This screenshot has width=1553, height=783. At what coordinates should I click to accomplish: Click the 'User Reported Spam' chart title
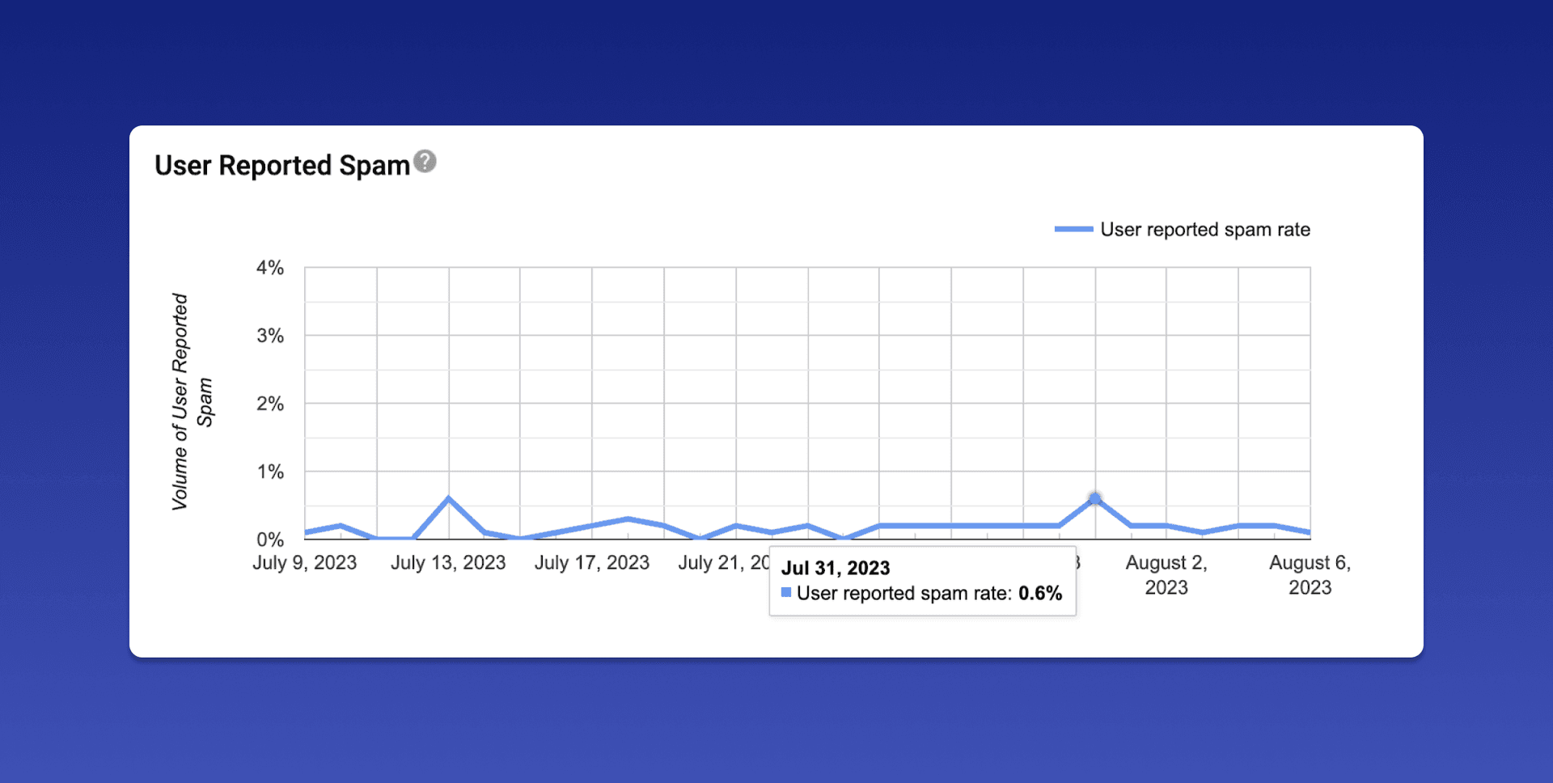click(281, 166)
